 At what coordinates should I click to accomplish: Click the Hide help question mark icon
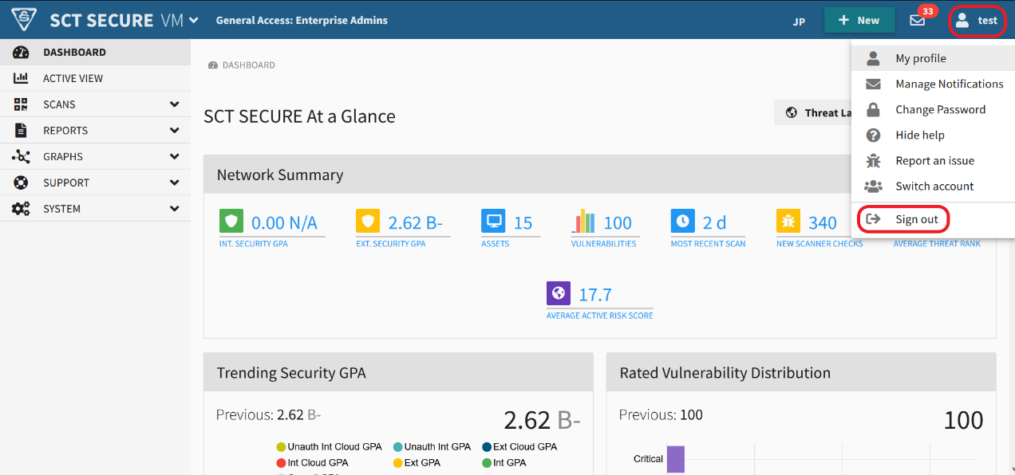tap(874, 135)
